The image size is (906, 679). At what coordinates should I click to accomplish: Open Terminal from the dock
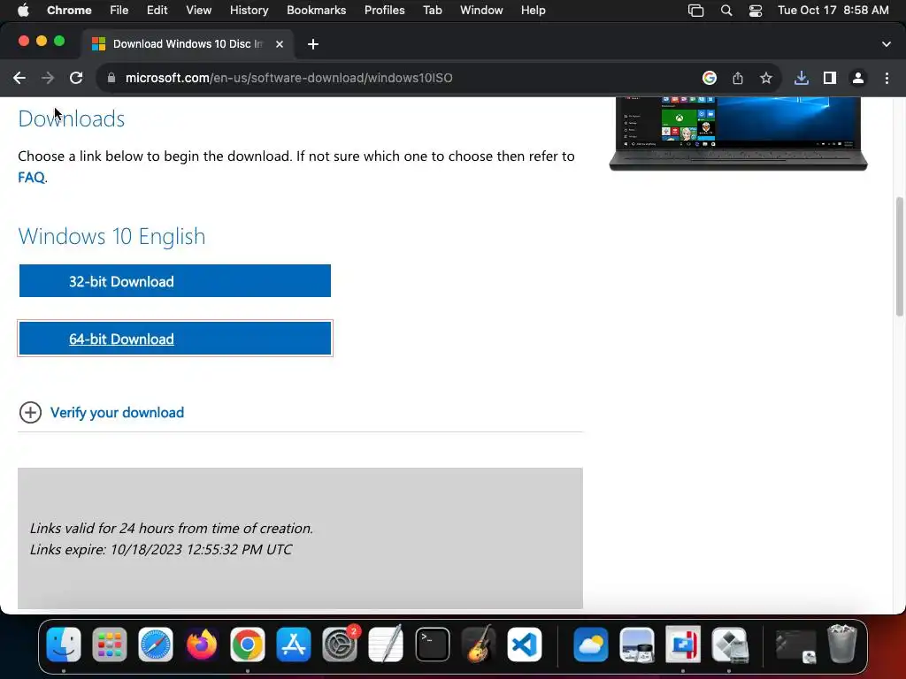coord(432,645)
